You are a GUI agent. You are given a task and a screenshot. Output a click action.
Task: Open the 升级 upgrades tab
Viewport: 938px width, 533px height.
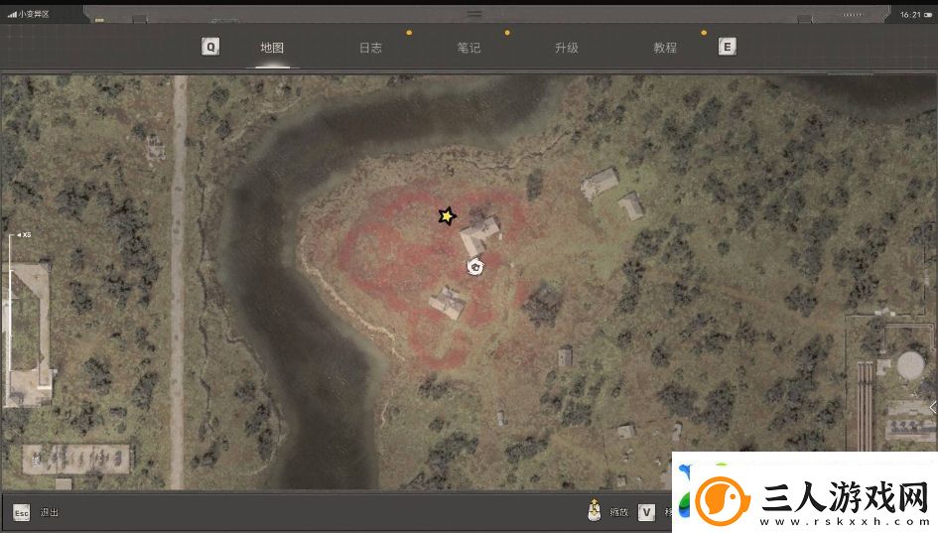(x=567, y=48)
